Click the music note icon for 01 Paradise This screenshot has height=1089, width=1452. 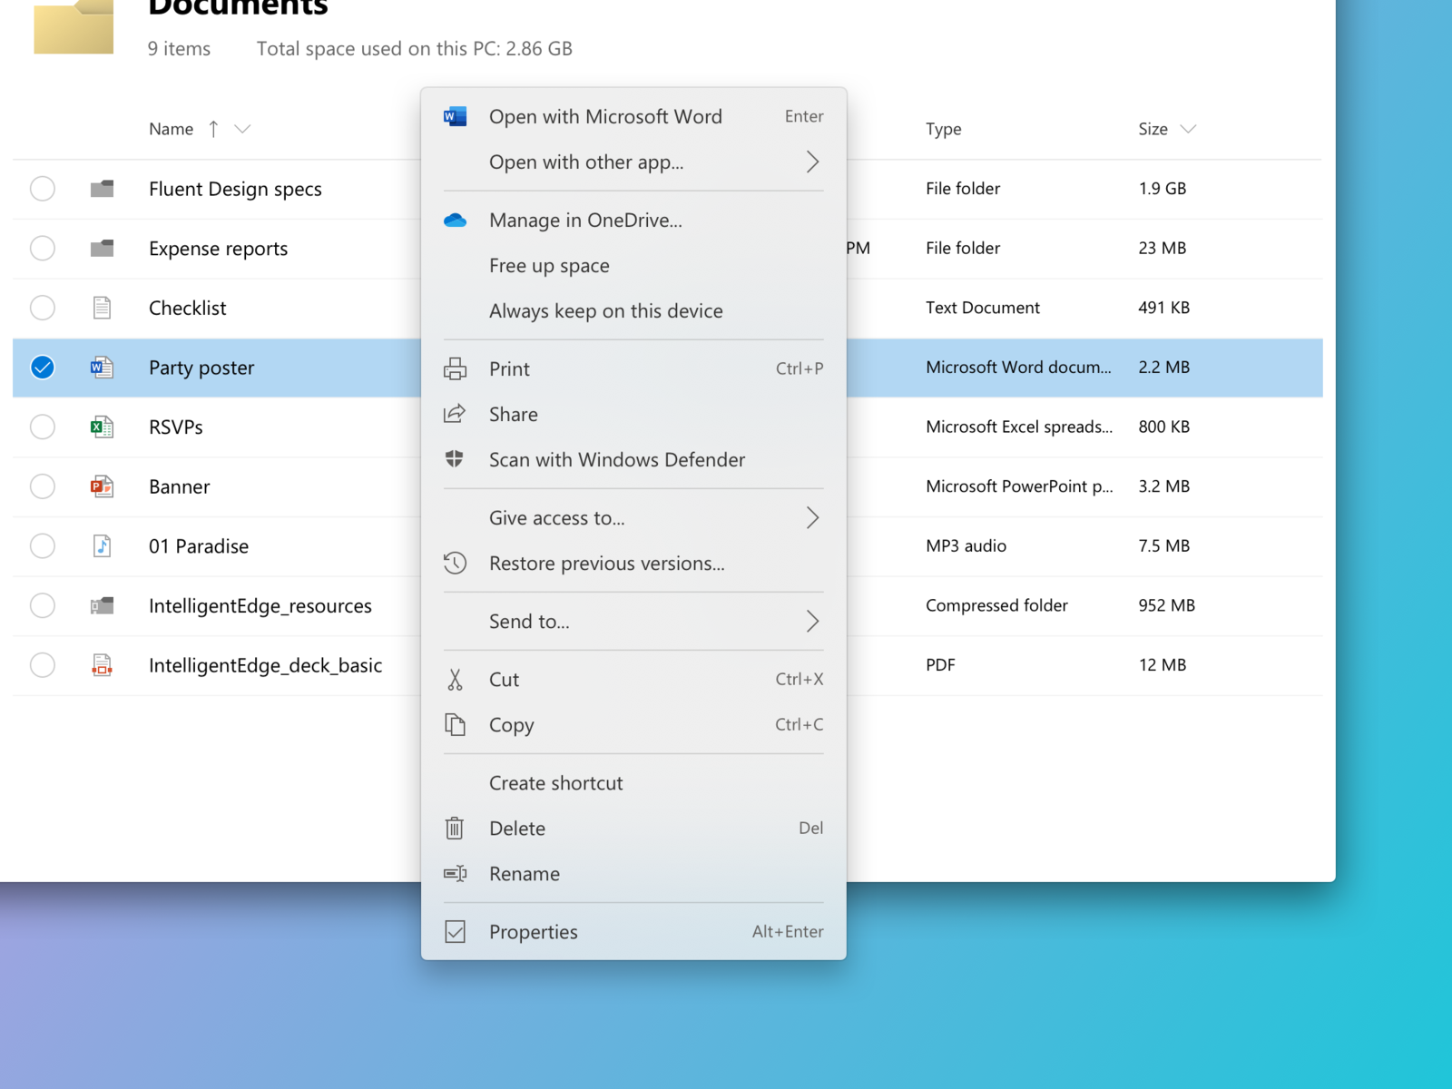point(102,545)
